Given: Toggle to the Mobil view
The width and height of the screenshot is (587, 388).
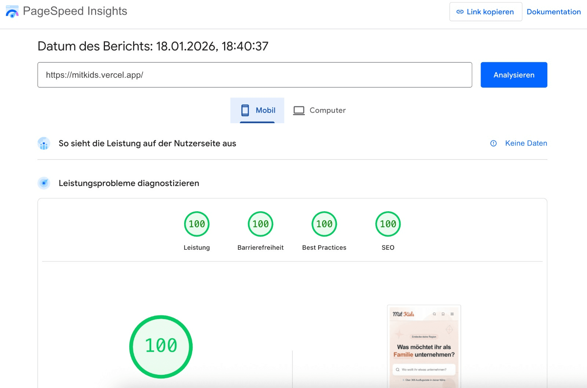Looking at the screenshot, I should [257, 110].
